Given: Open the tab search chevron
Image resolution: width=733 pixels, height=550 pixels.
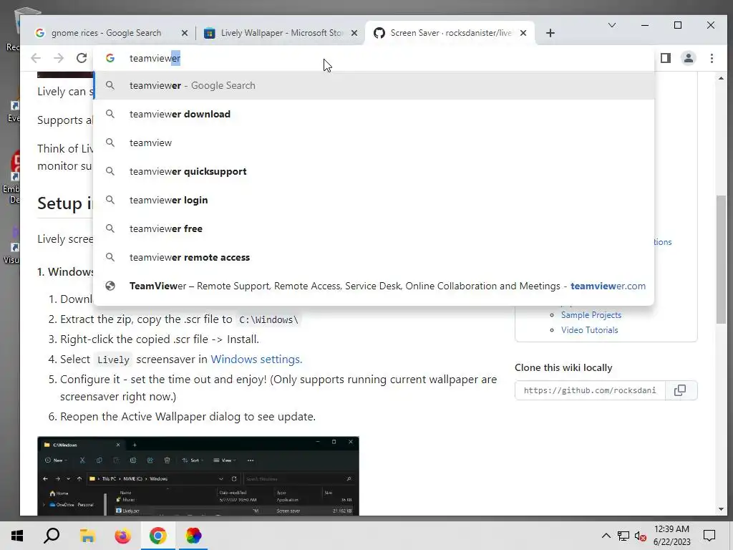Looking at the screenshot, I should click(x=611, y=25).
